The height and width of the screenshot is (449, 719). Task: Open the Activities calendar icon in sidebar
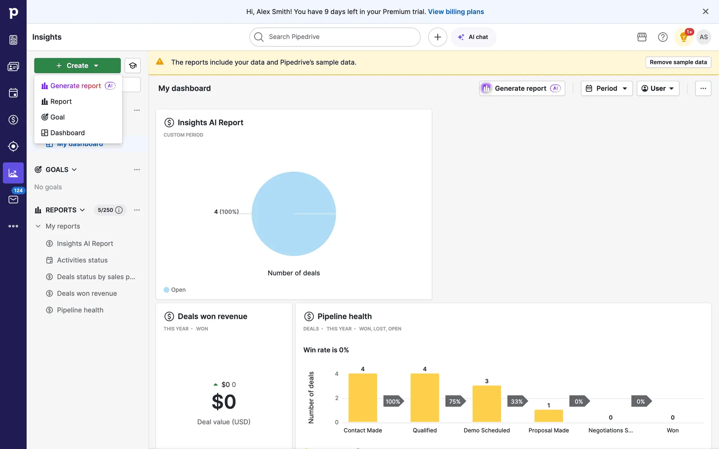coord(13,93)
